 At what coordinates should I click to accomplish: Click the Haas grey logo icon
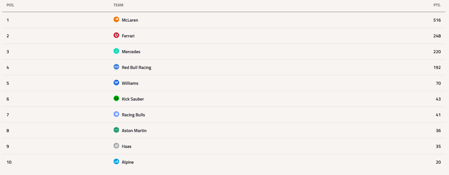[x=116, y=146]
